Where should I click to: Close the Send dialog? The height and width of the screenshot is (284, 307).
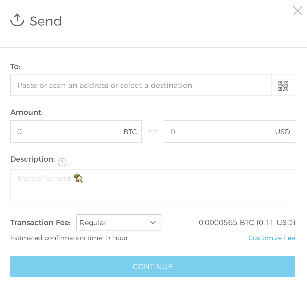(298, 11)
